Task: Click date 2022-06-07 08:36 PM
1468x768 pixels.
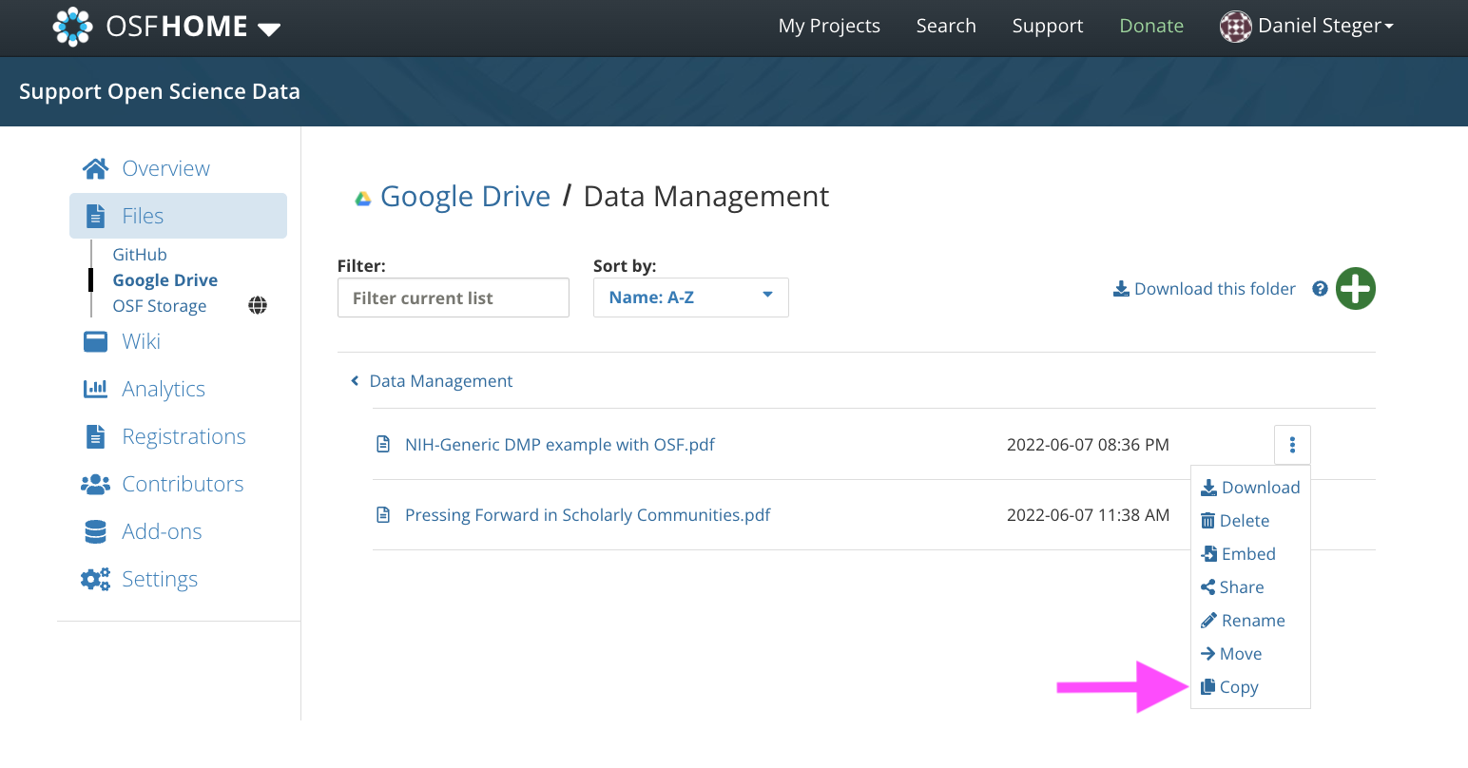Action: (x=1088, y=444)
